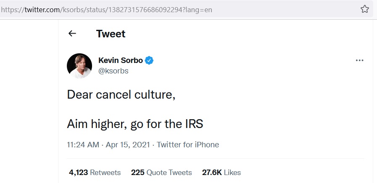This screenshot has width=377, height=183.
Task: Click the "Aim higher, go for the IRS" line
Action: [135, 124]
